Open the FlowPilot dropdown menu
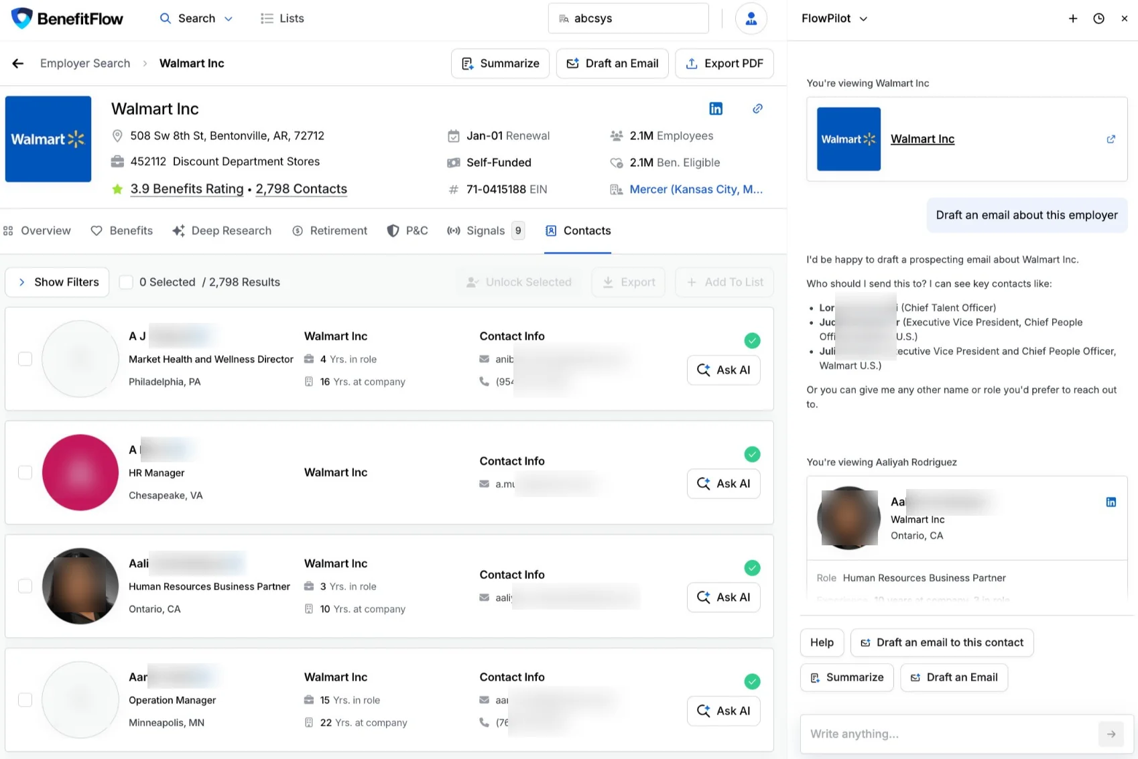The height and width of the screenshot is (759, 1138). [x=834, y=18]
